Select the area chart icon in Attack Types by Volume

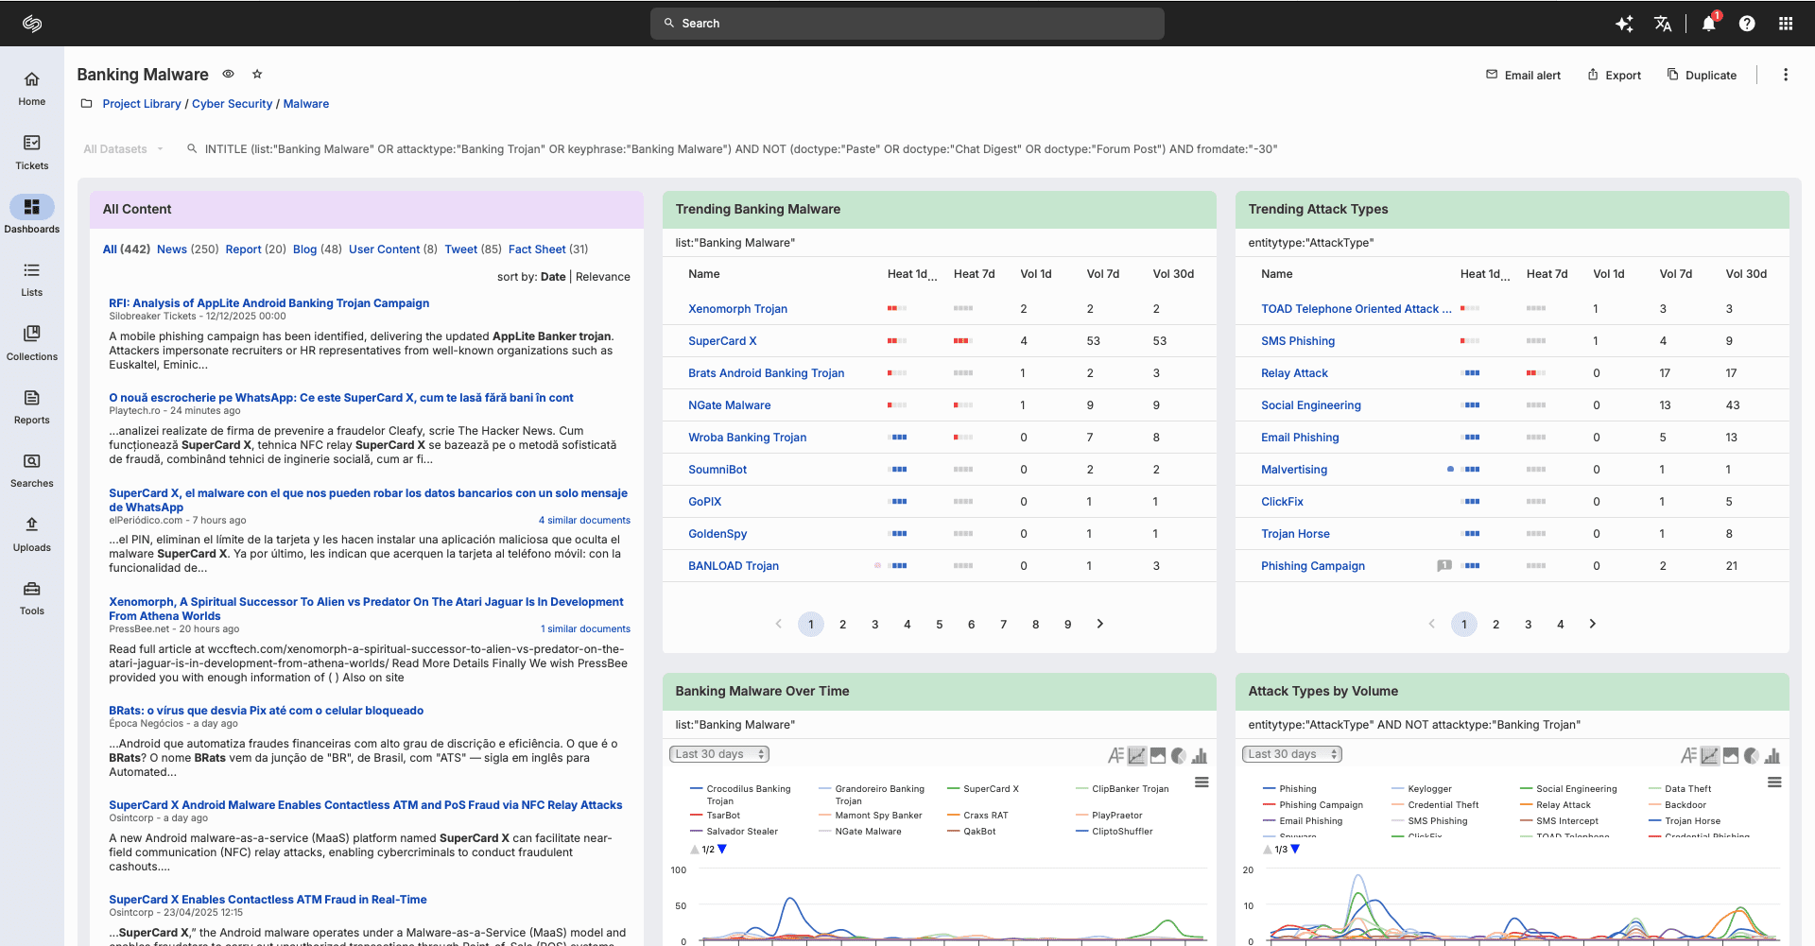click(1731, 755)
